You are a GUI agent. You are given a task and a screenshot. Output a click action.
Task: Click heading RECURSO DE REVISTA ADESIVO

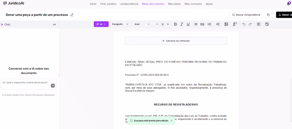tap(176, 105)
